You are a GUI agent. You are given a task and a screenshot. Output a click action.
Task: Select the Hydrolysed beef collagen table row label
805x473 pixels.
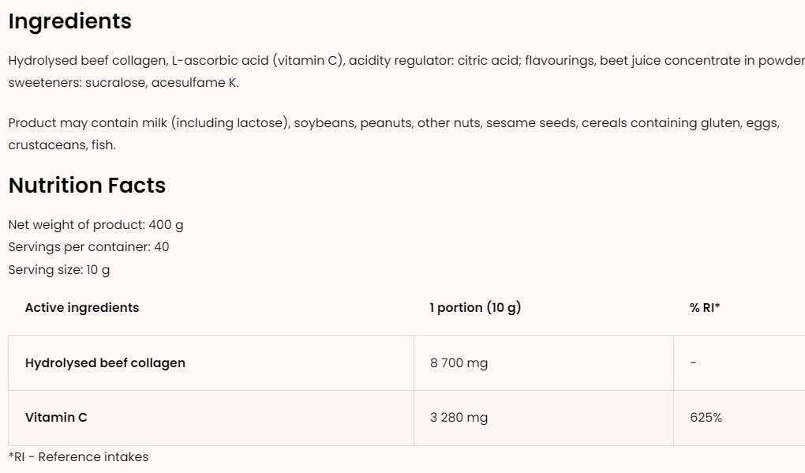click(x=105, y=363)
